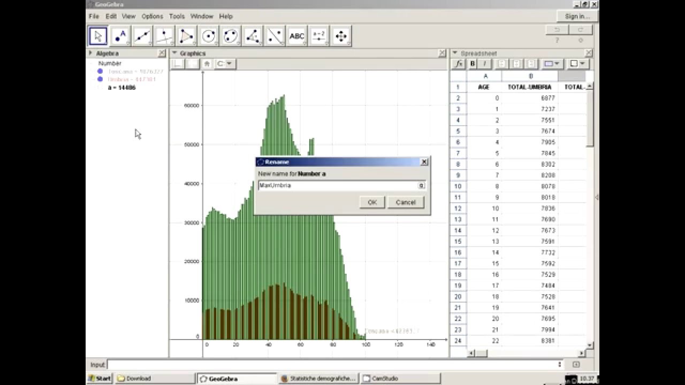Click the home Standard View icon

pyautogui.click(x=207, y=64)
